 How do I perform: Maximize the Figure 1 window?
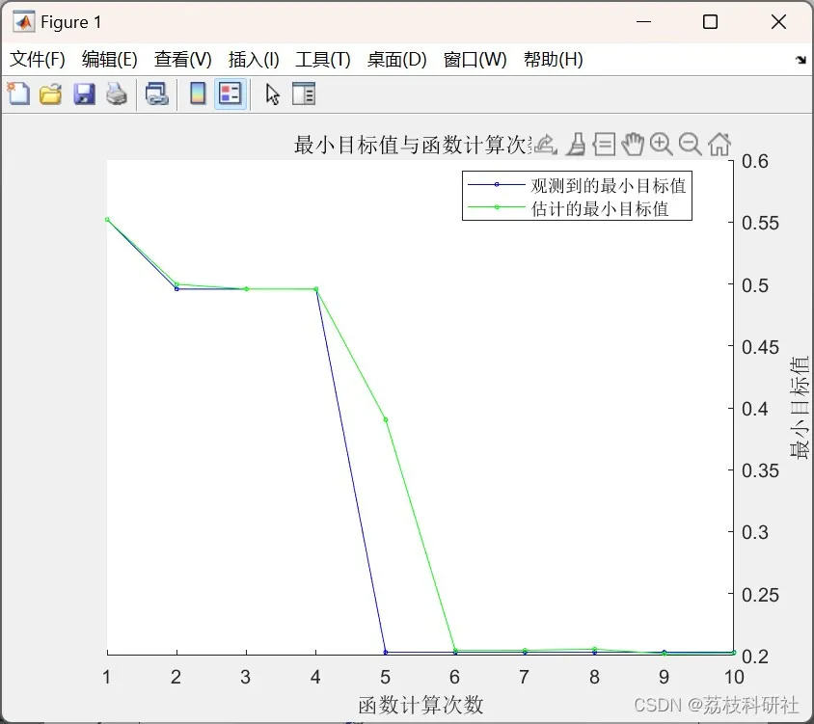(710, 22)
